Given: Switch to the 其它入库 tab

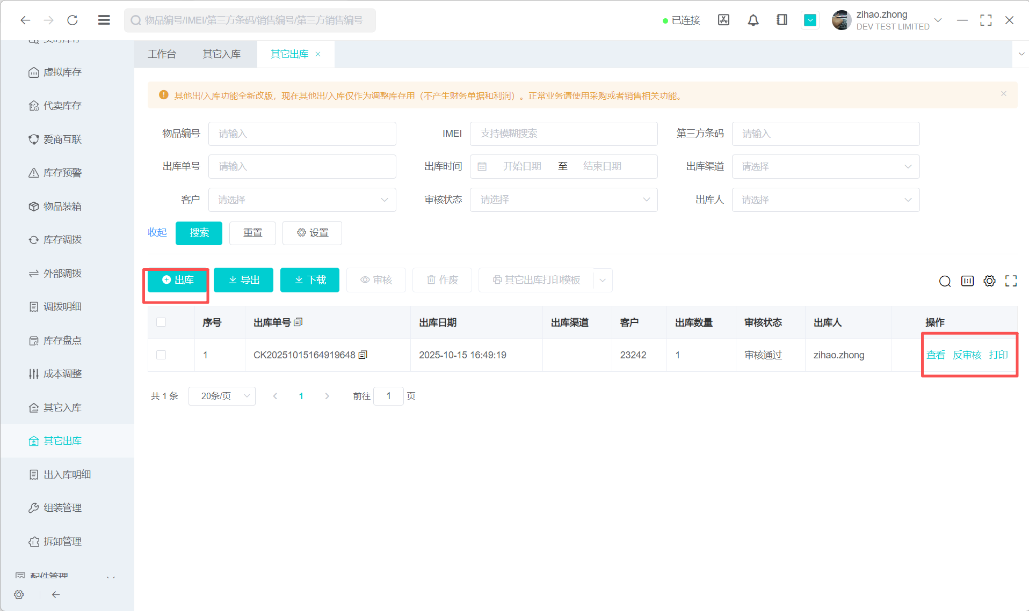Looking at the screenshot, I should [221, 54].
